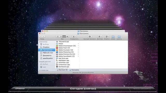
Task: Expand Adobe Dreamweaver CS5 column arrow
Action: [78, 46]
